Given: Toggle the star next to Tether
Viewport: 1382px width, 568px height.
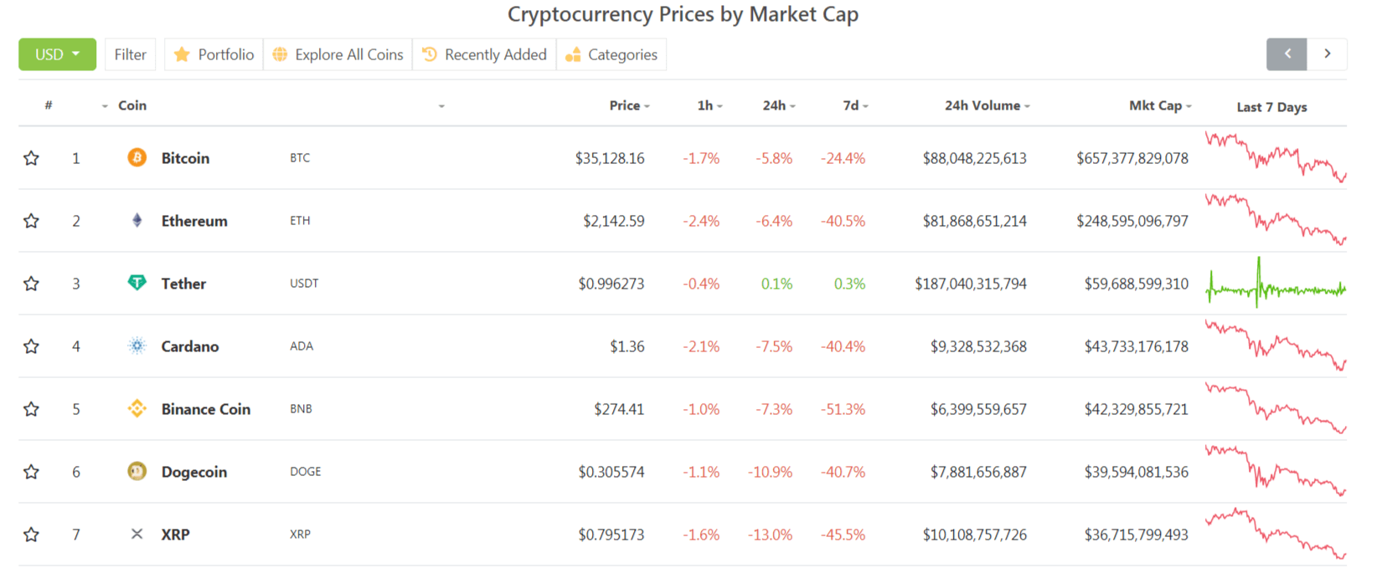Looking at the screenshot, I should coord(31,284).
